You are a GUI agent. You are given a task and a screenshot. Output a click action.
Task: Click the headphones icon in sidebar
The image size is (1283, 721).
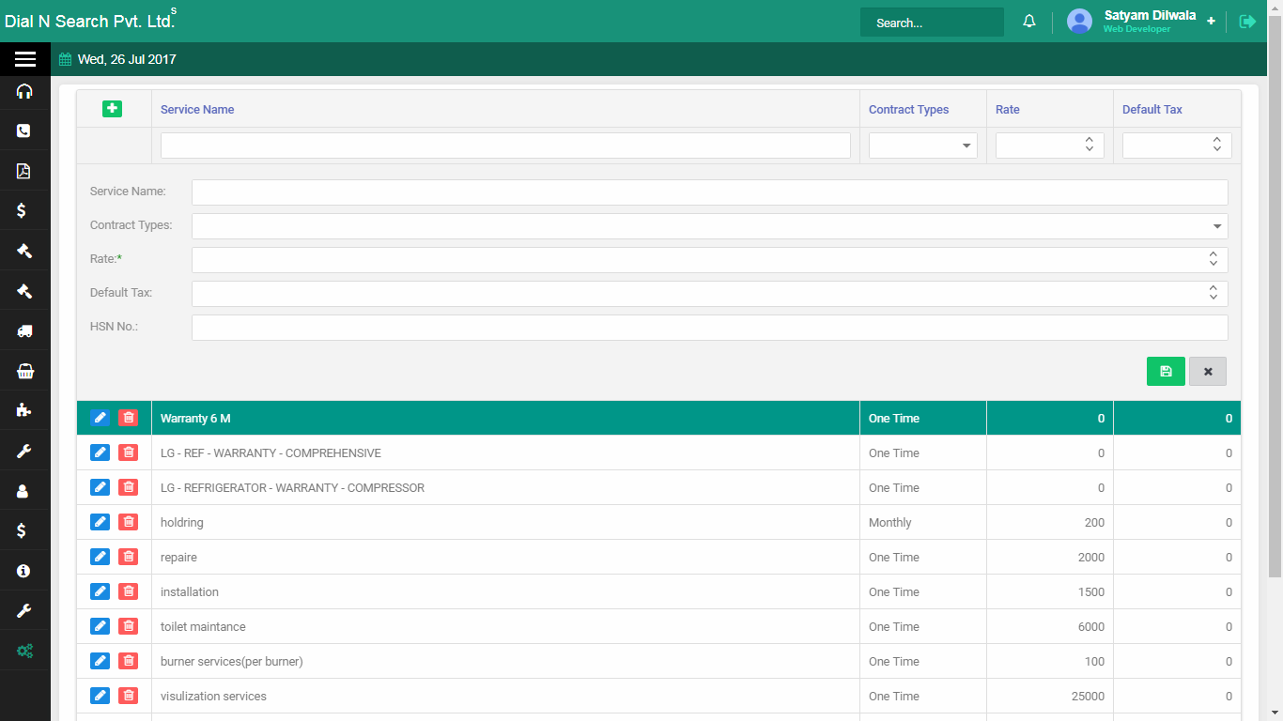pyautogui.click(x=24, y=91)
